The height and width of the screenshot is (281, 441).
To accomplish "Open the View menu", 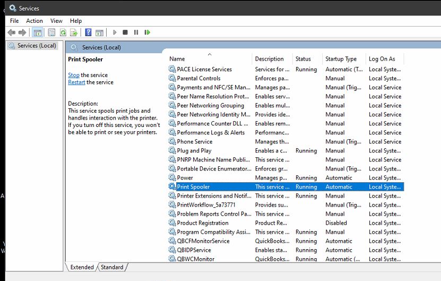I will pos(56,21).
